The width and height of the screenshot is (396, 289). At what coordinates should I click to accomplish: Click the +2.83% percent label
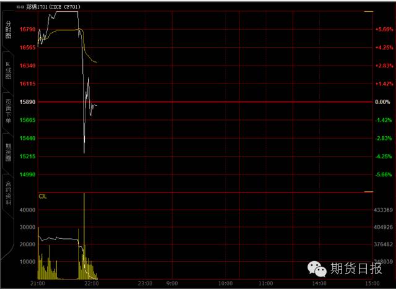[x=384, y=66]
